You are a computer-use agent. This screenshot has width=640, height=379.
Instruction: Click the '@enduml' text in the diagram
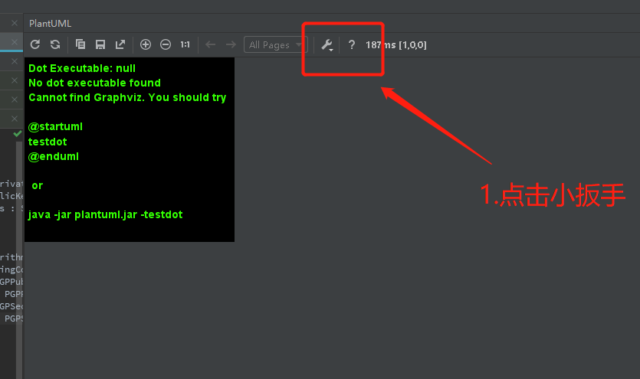(54, 156)
